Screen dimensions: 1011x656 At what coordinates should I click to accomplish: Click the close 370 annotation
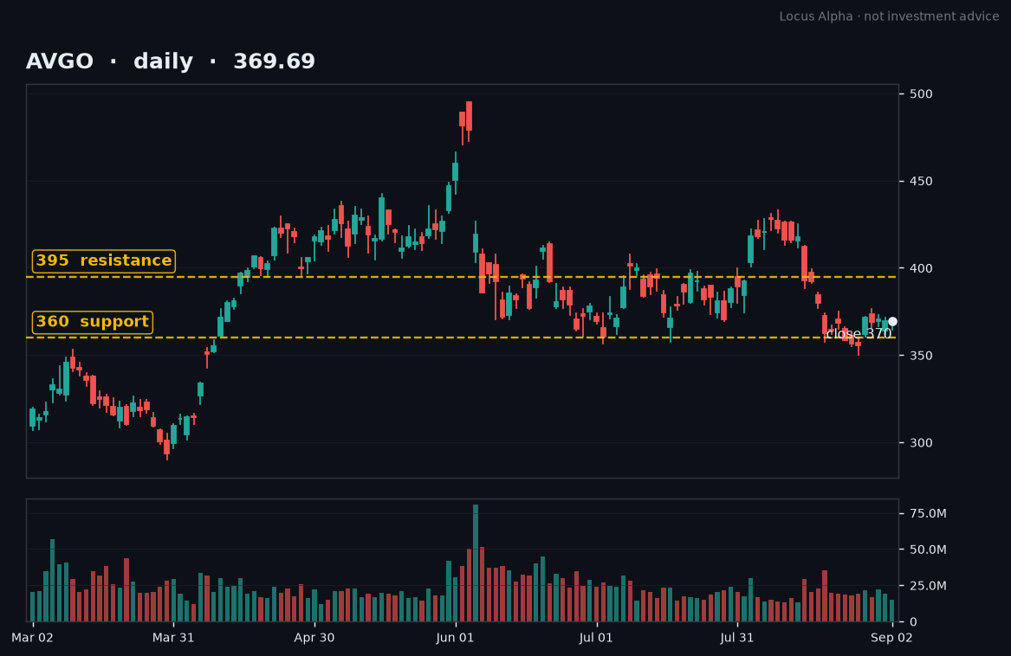click(x=859, y=334)
